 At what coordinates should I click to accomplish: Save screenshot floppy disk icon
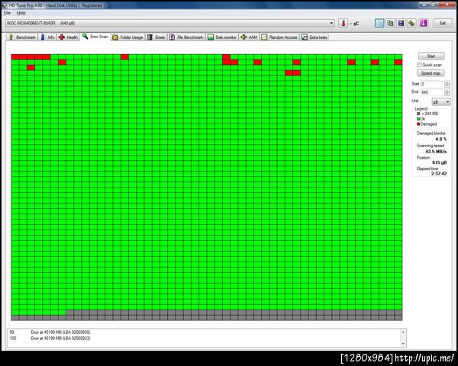point(401,24)
